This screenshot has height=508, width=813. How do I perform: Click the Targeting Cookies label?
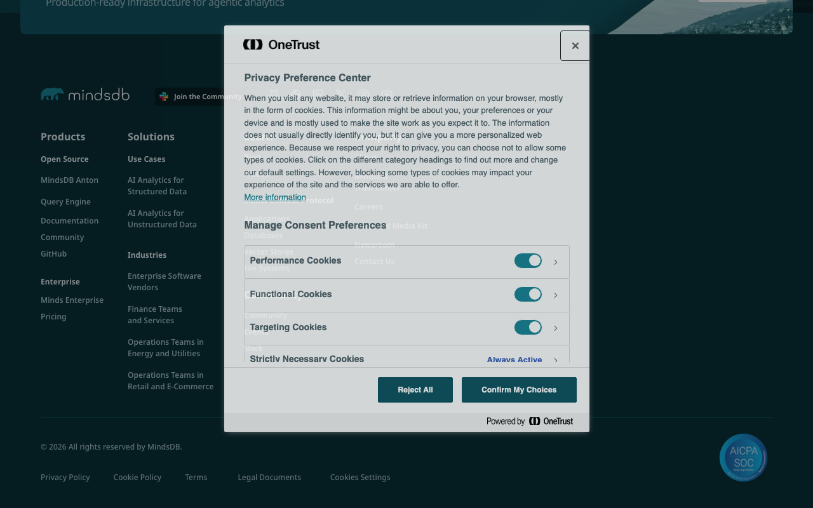[x=288, y=327]
